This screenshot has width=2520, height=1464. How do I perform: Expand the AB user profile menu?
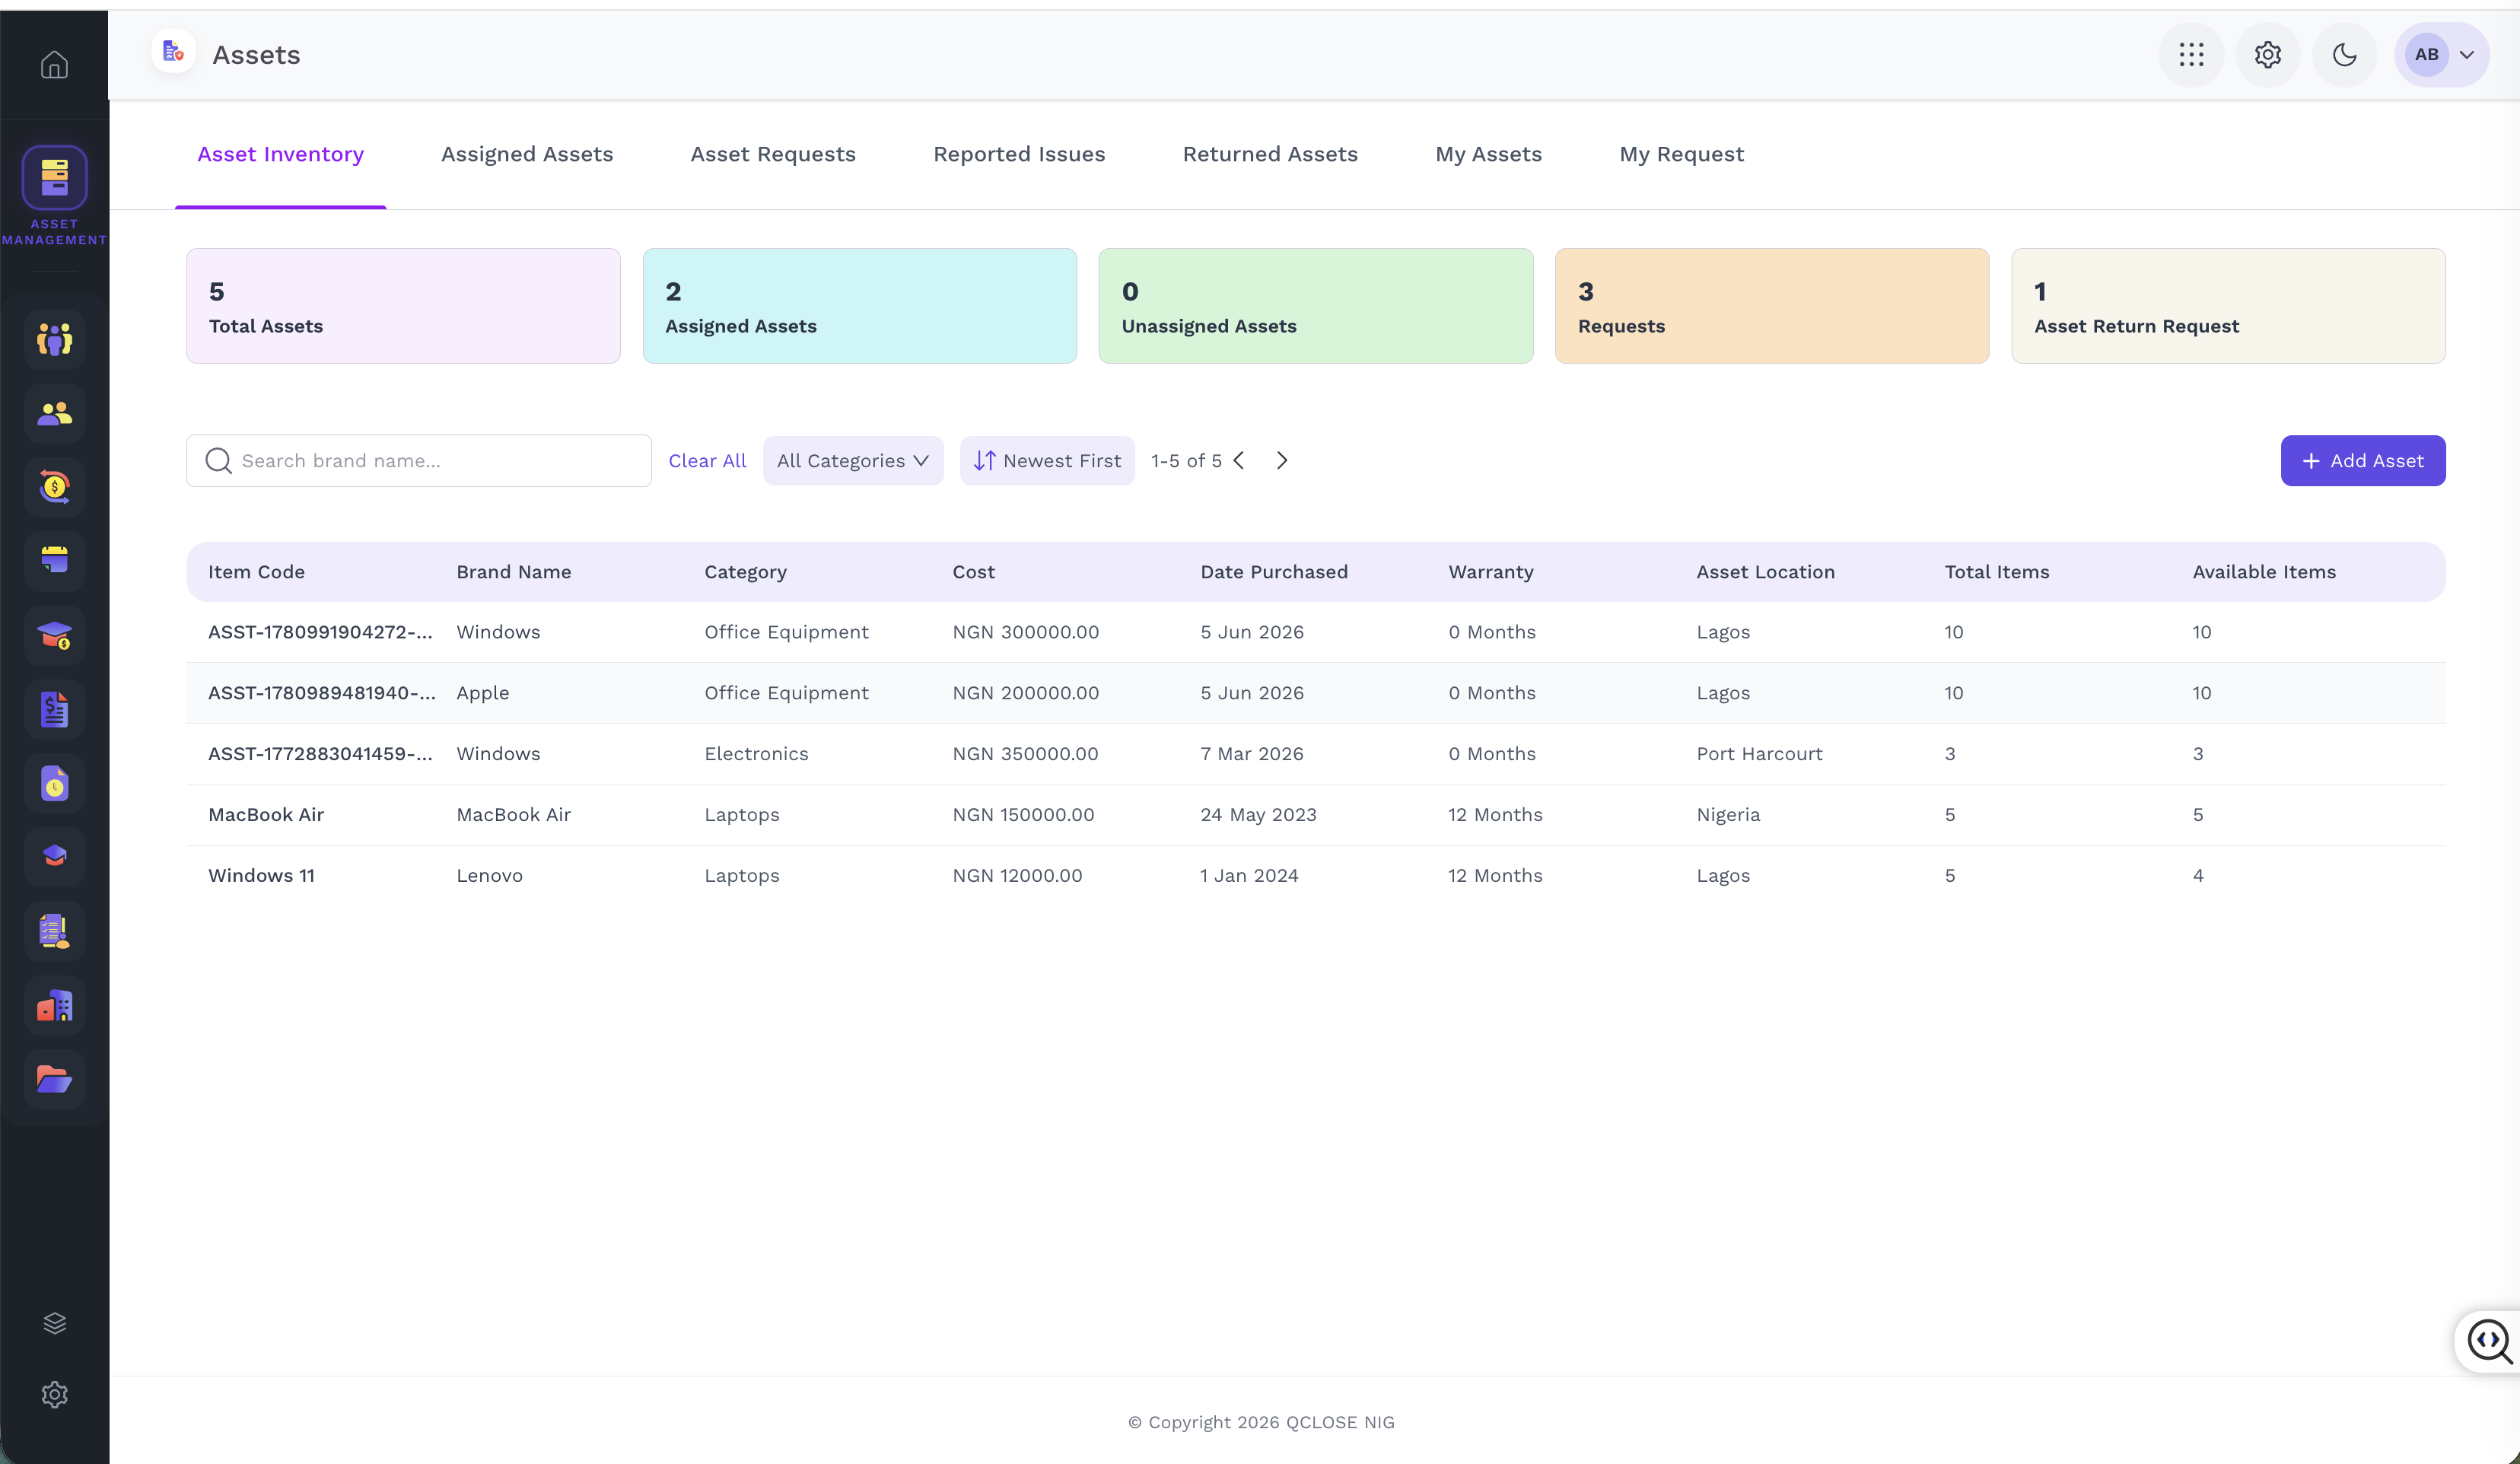coord(2442,55)
